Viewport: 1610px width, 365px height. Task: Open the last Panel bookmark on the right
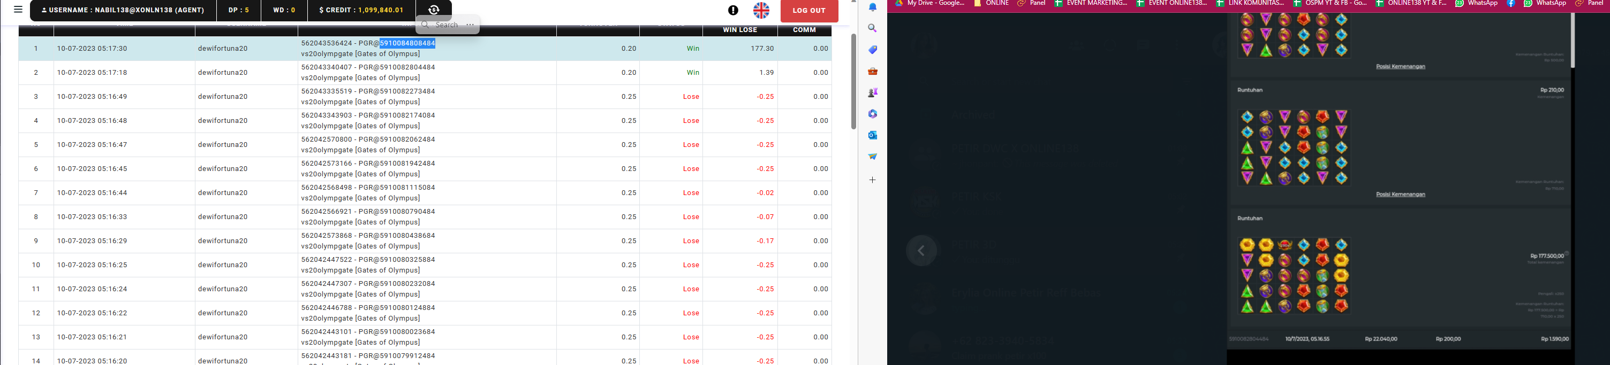pyautogui.click(x=1589, y=3)
